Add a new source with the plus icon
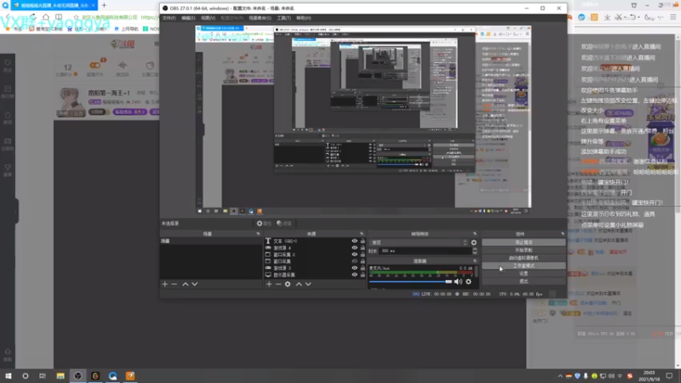The width and height of the screenshot is (681, 383). coord(269,284)
